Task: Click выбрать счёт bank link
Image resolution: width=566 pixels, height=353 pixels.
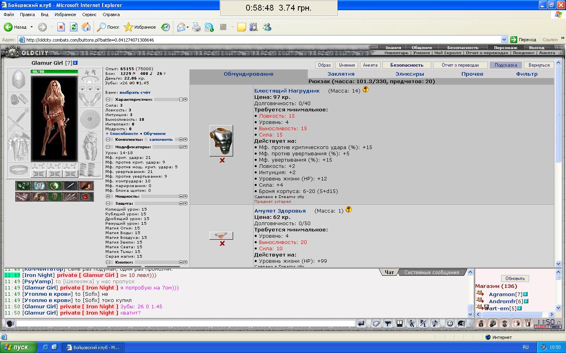Action: tap(135, 93)
